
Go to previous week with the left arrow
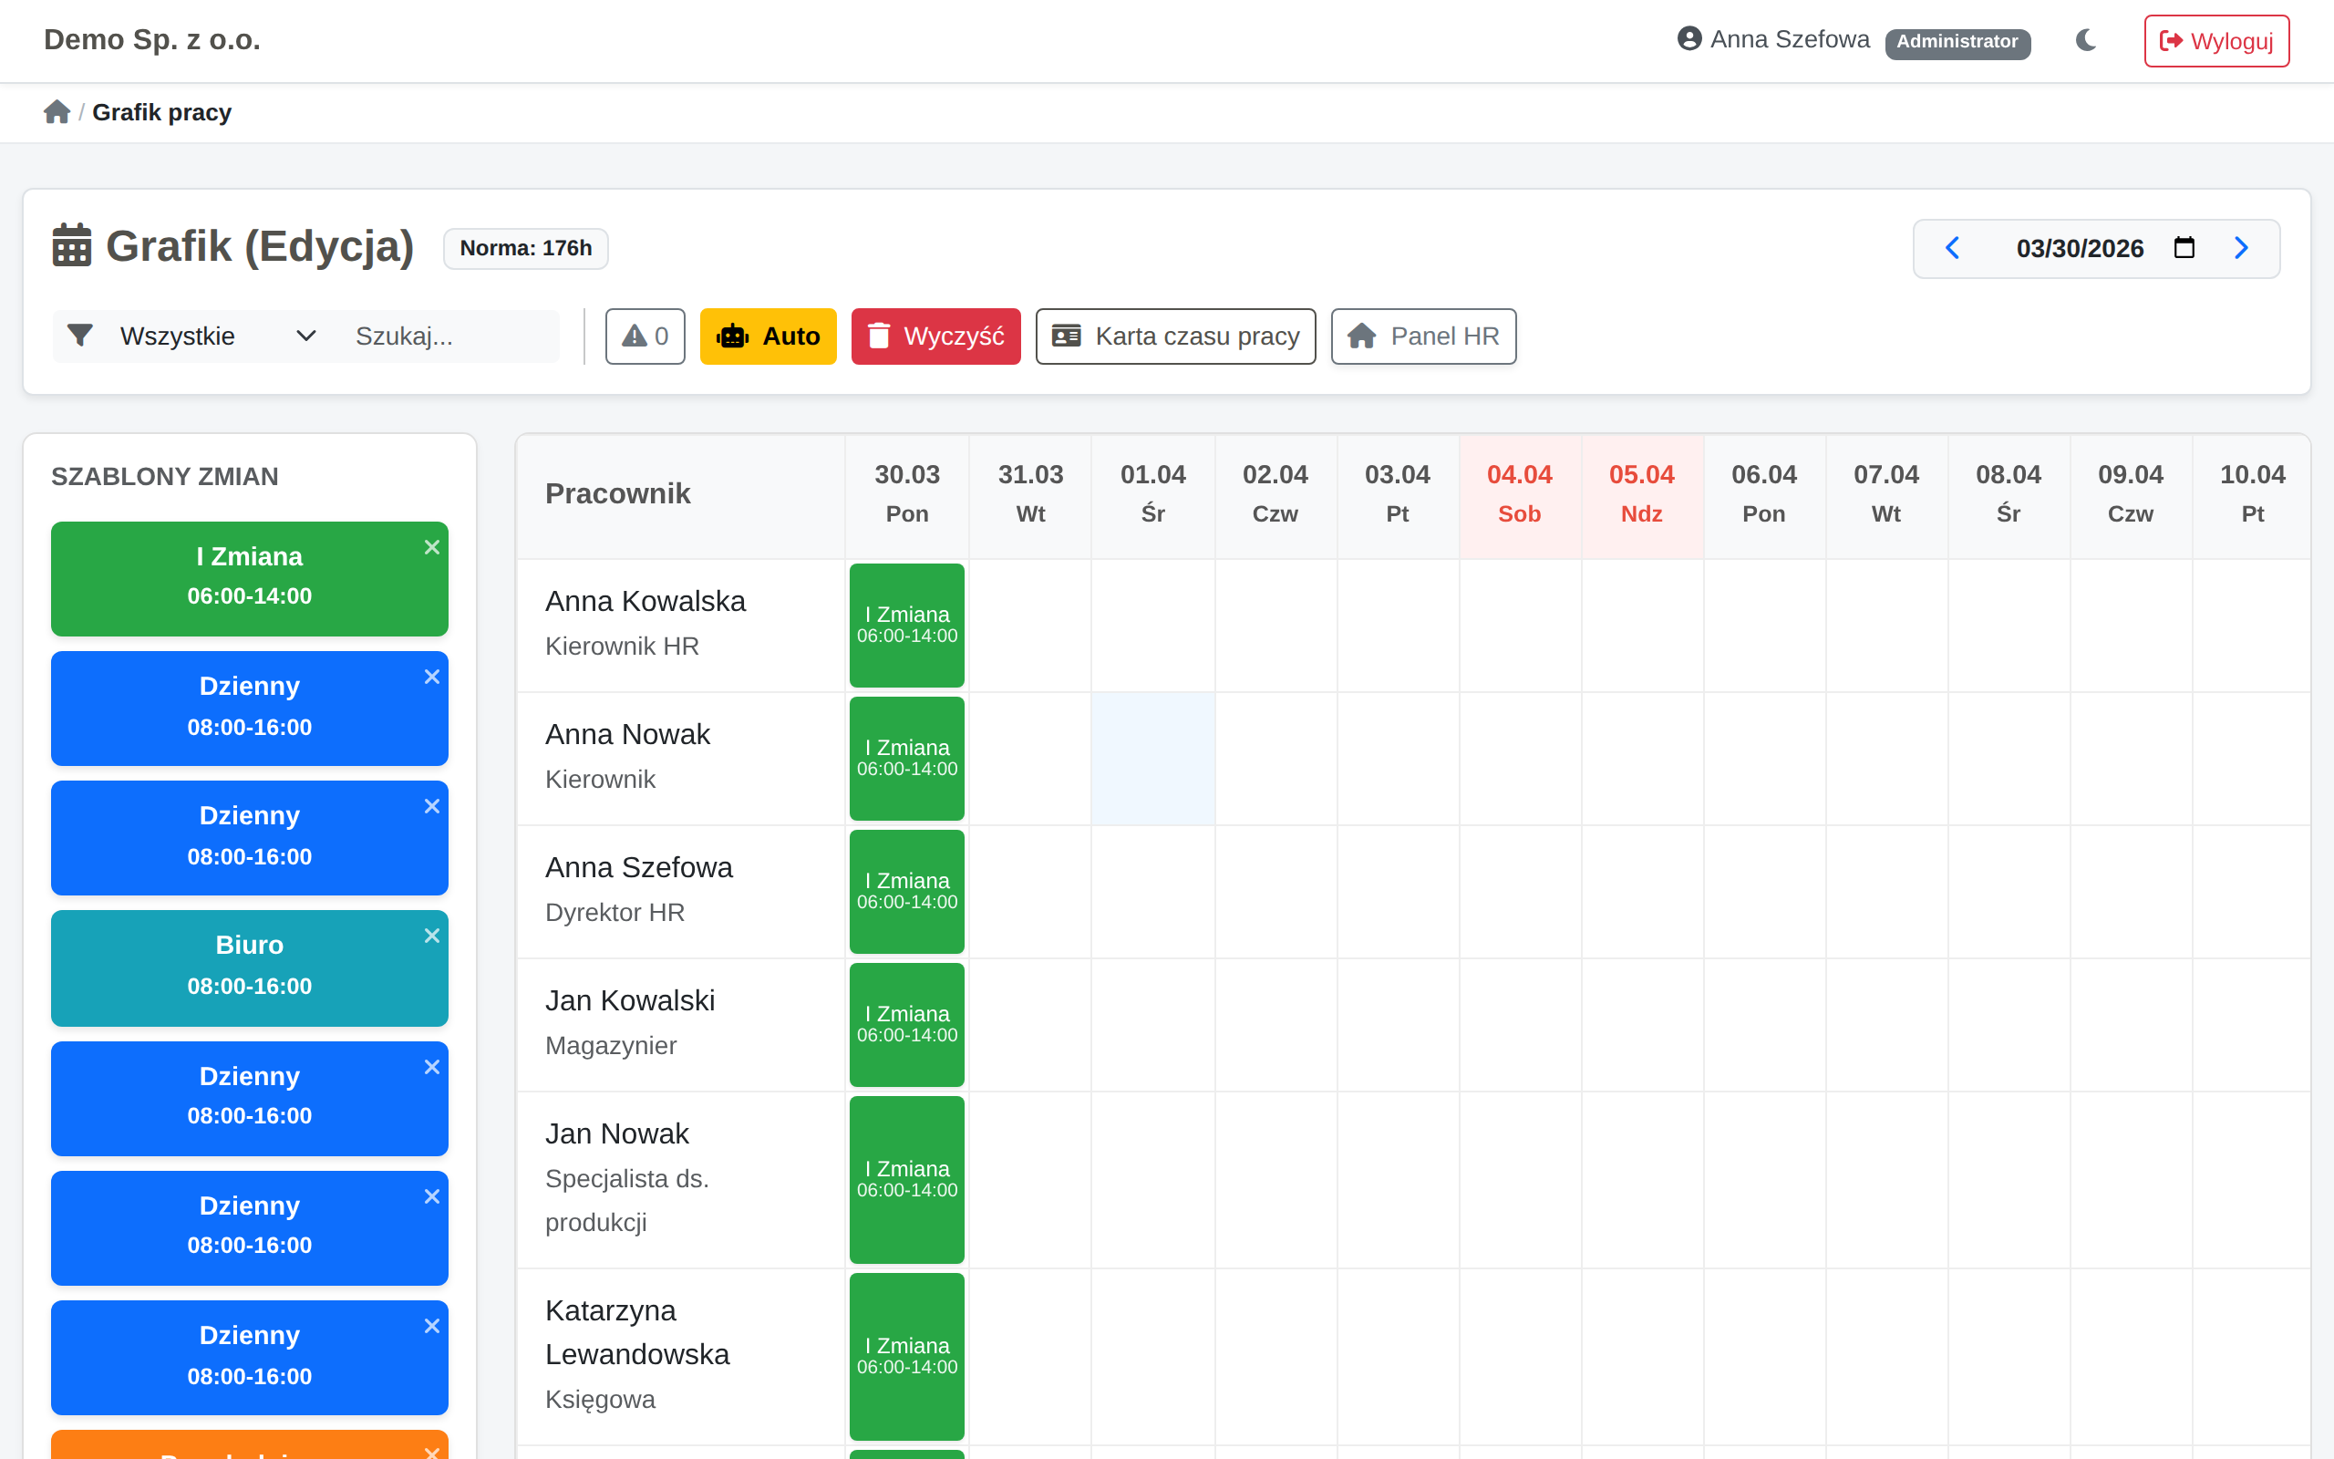pyautogui.click(x=1953, y=248)
